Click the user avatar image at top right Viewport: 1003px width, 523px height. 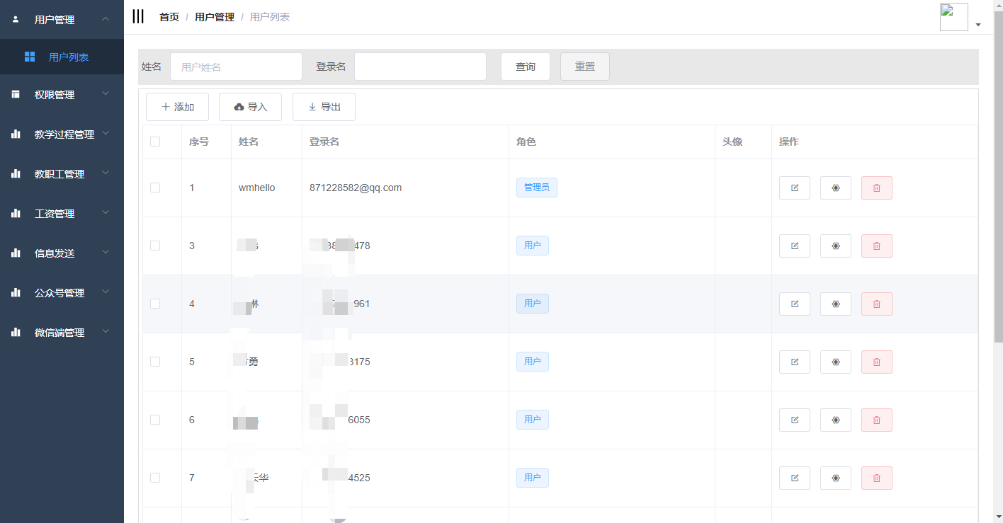pos(953,17)
